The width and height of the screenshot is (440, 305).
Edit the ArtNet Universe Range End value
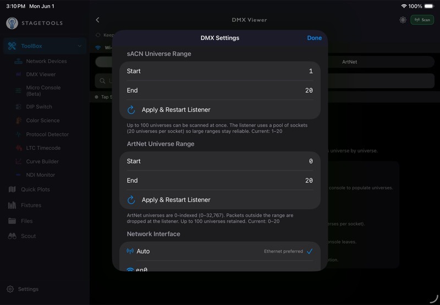point(219,180)
